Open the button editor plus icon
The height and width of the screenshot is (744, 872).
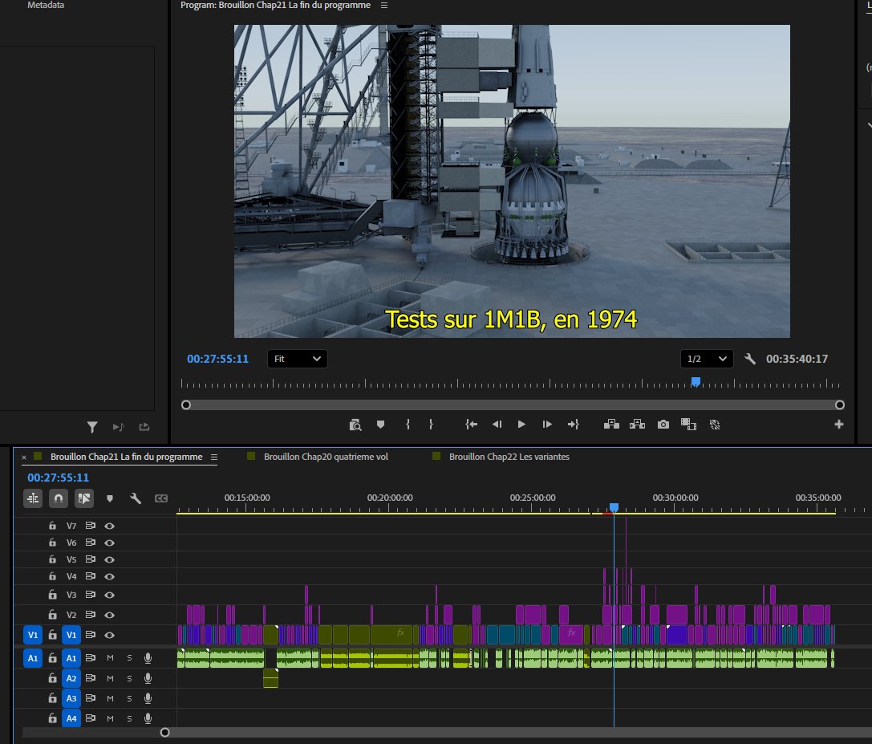(x=839, y=424)
